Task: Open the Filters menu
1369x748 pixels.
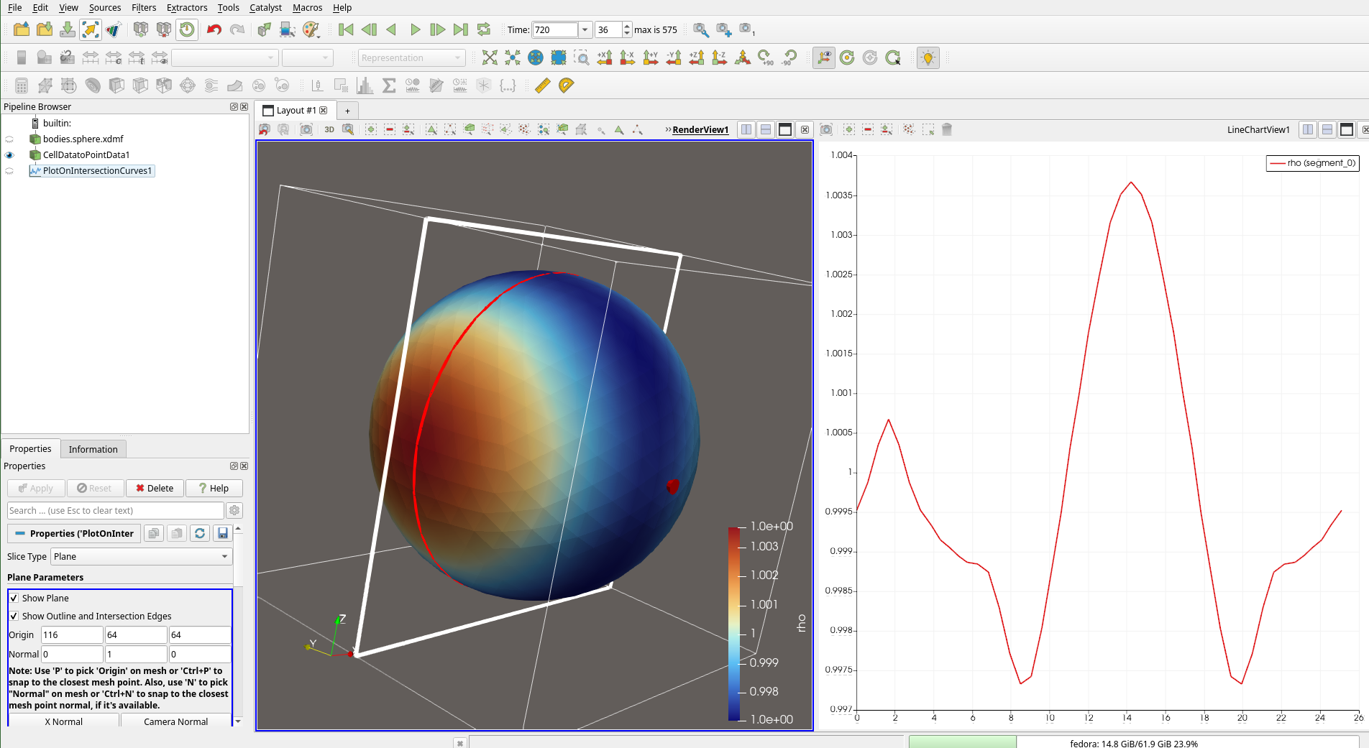Action: 144,7
